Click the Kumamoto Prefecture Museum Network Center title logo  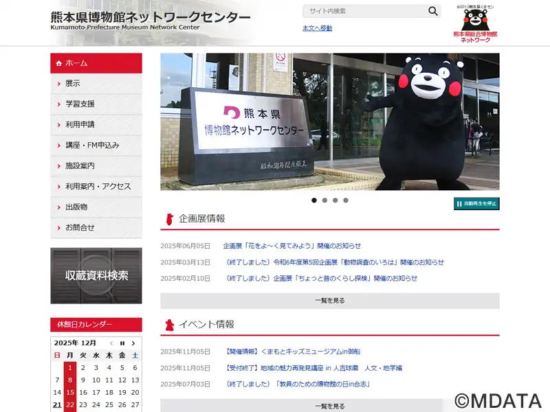click(151, 21)
